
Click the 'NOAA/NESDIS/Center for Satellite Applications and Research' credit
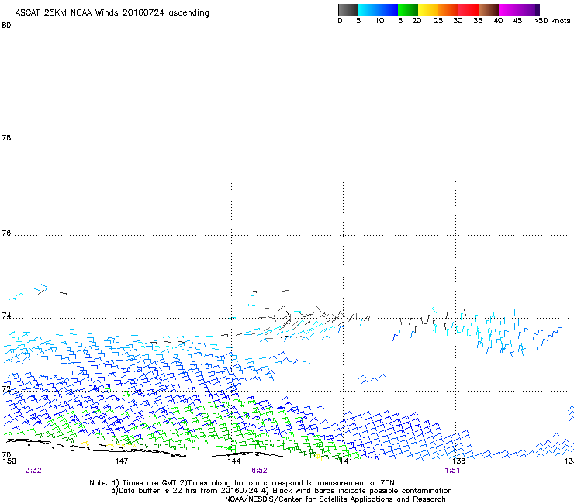pos(335,499)
